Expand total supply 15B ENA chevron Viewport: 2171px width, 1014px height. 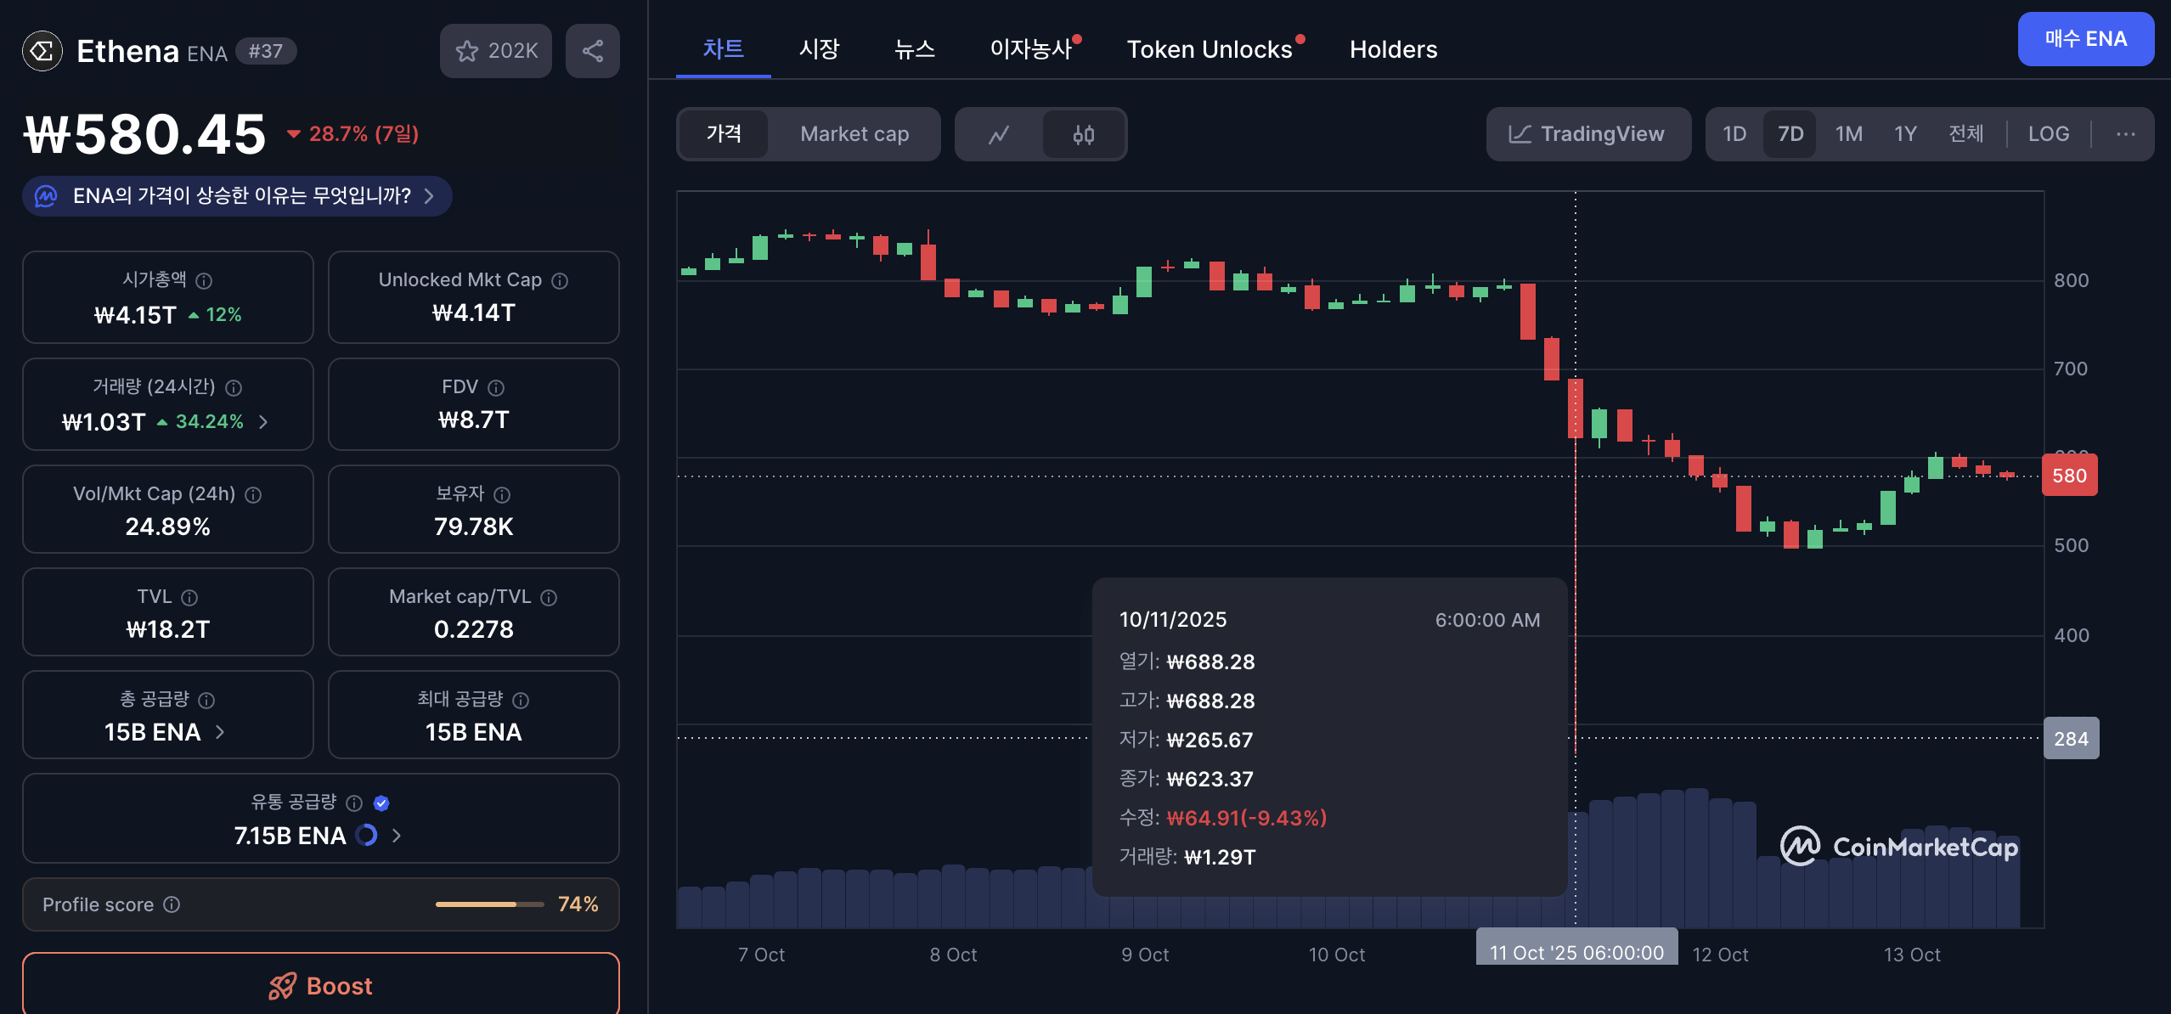[x=220, y=732]
